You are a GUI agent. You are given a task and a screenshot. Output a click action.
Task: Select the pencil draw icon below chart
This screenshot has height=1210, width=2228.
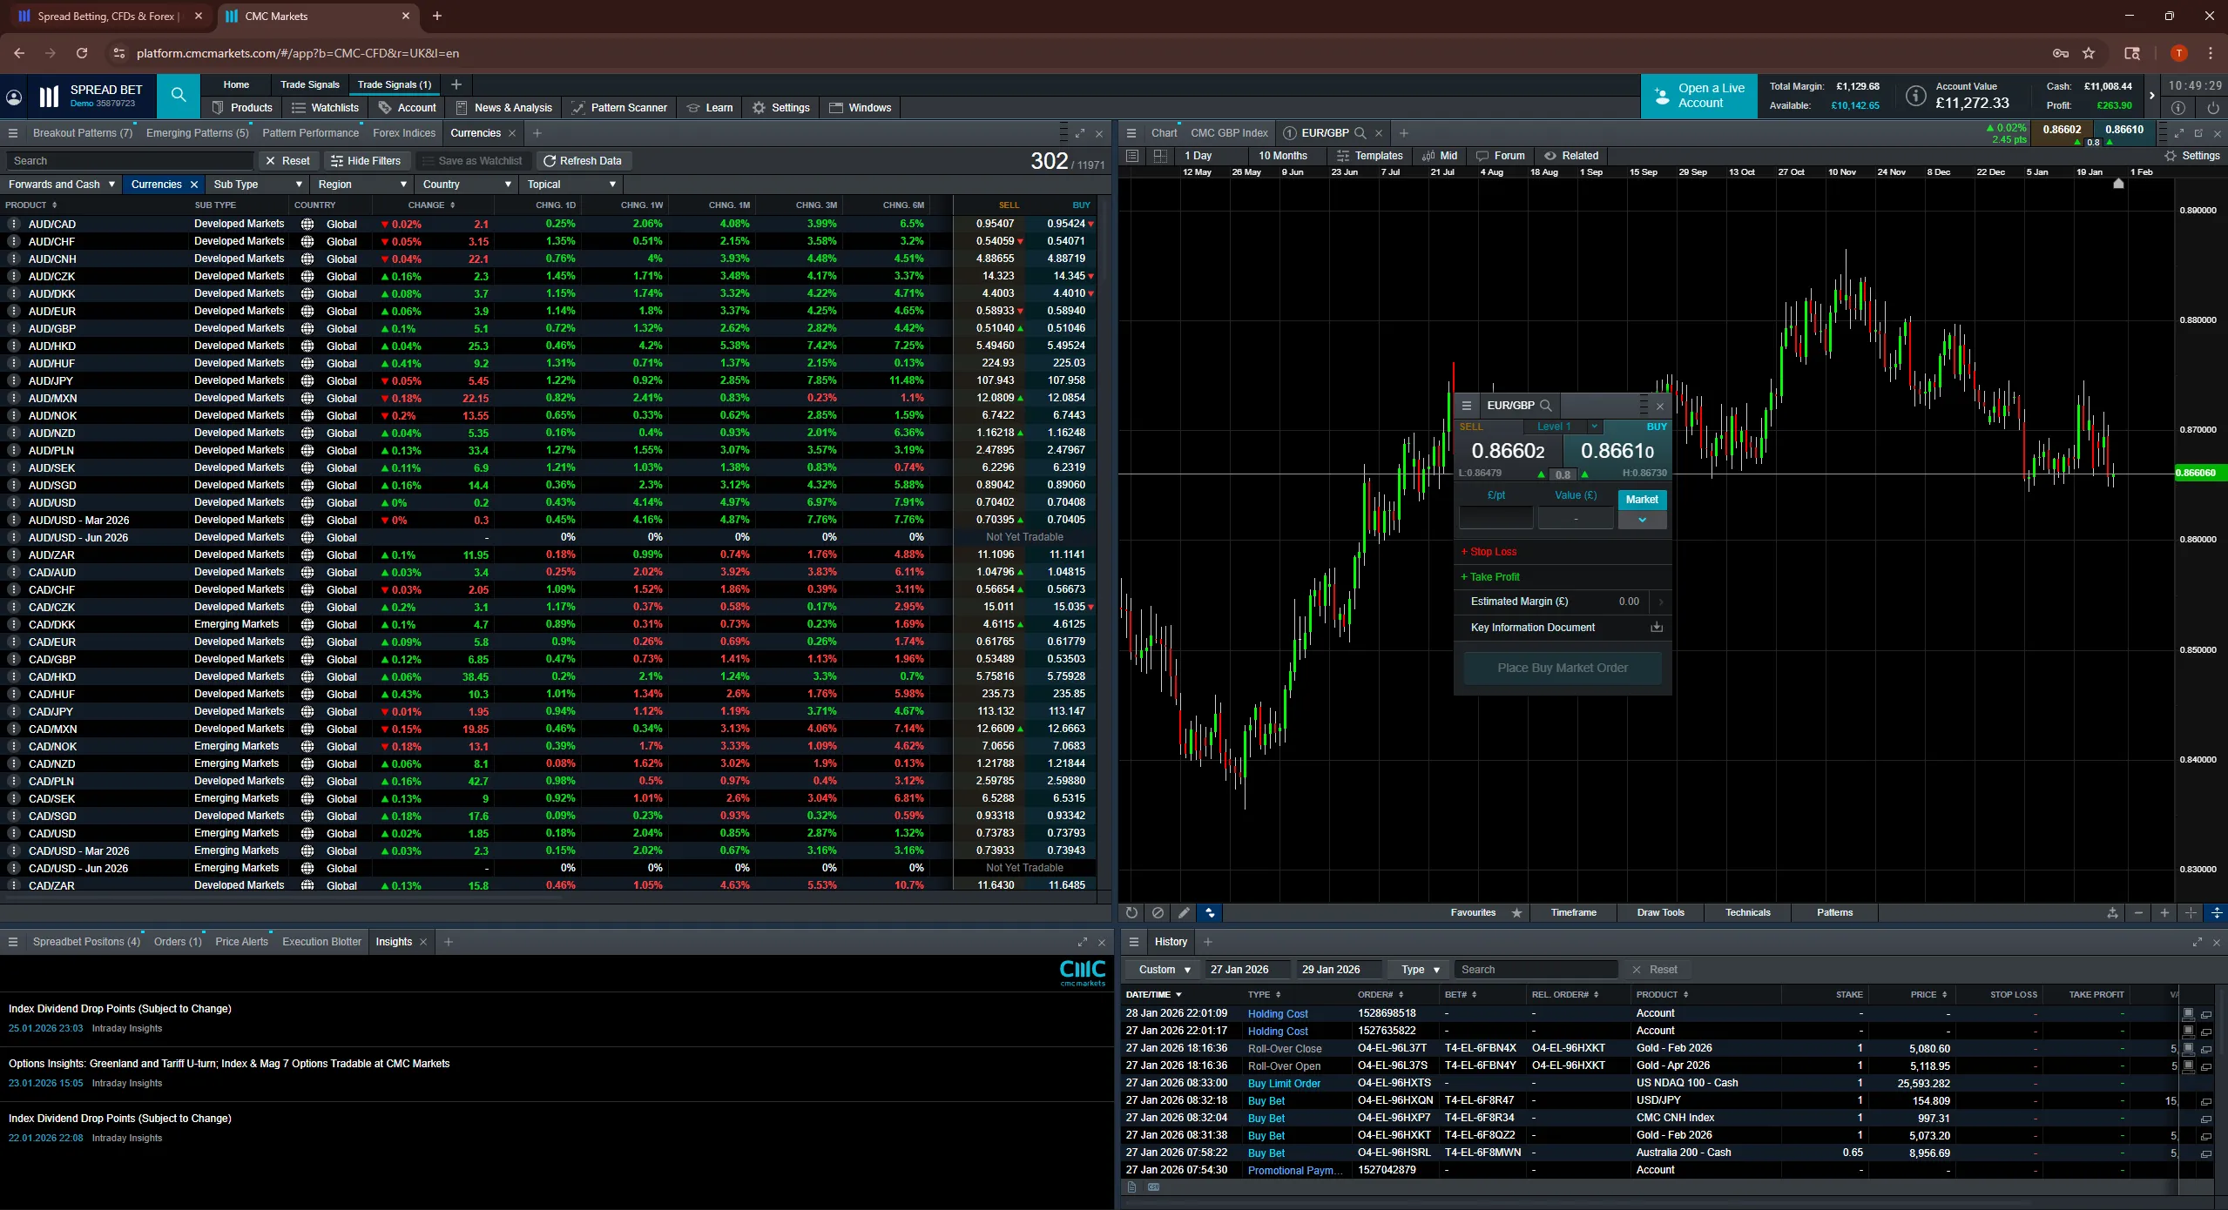pyautogui.click(x=1183, y=912)
